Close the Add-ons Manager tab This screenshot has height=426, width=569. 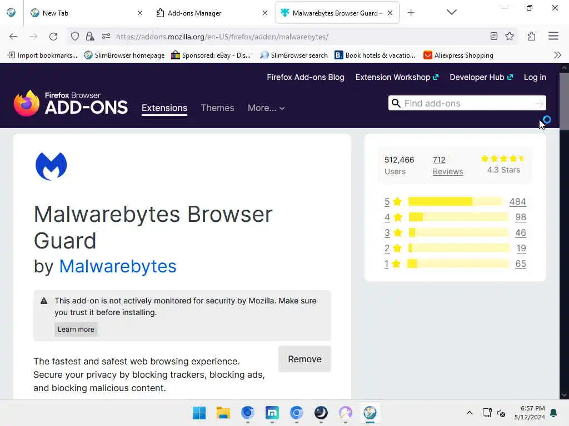pos(265,13)
